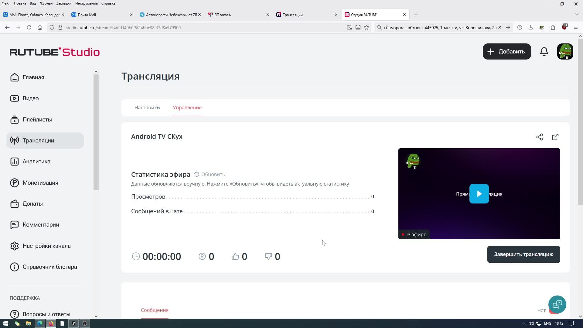583x328 pixels.
Task: Go to Монетизация in the sidebar
Action: 40,183
